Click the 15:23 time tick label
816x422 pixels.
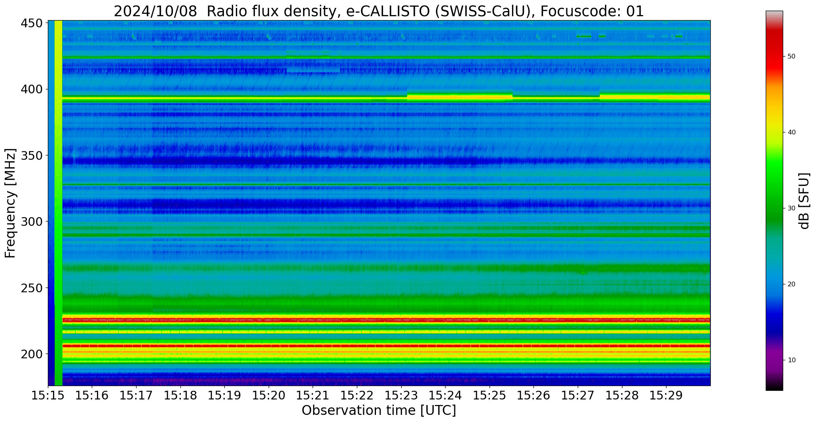click(x=401, y=396)
